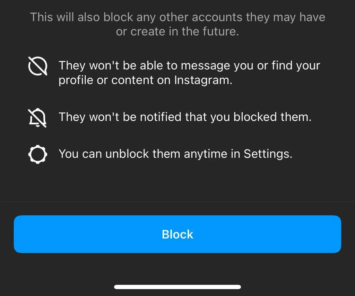Image resolution: width=355 pixels, height=296 pixels.
Task: Tap the word "accounts" in the top notice
Action: click(217, 17)
